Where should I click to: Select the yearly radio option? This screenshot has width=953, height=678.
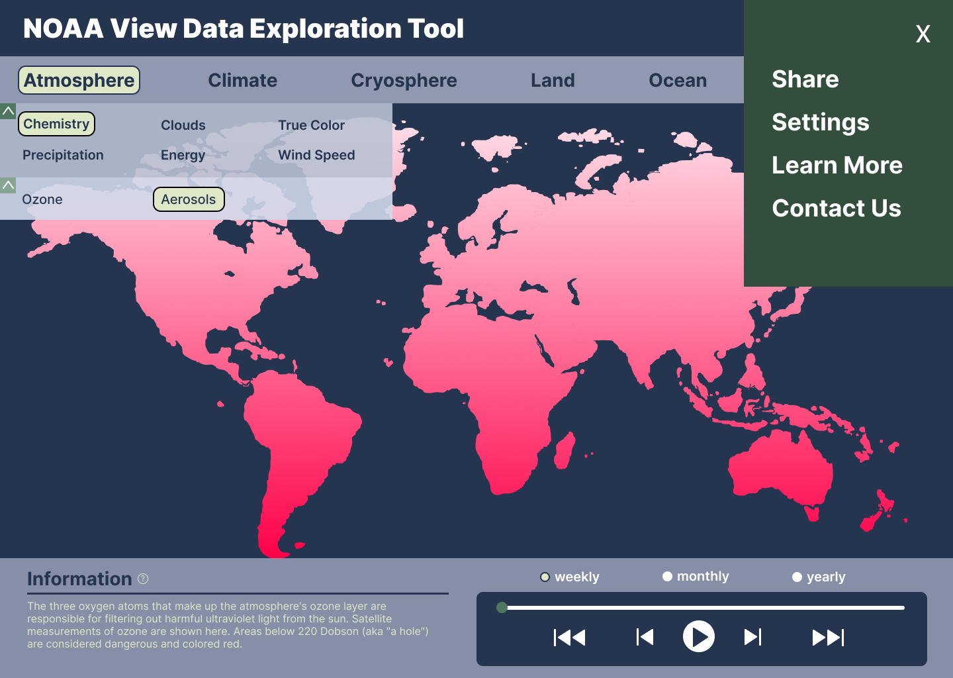tap(797, 577)
